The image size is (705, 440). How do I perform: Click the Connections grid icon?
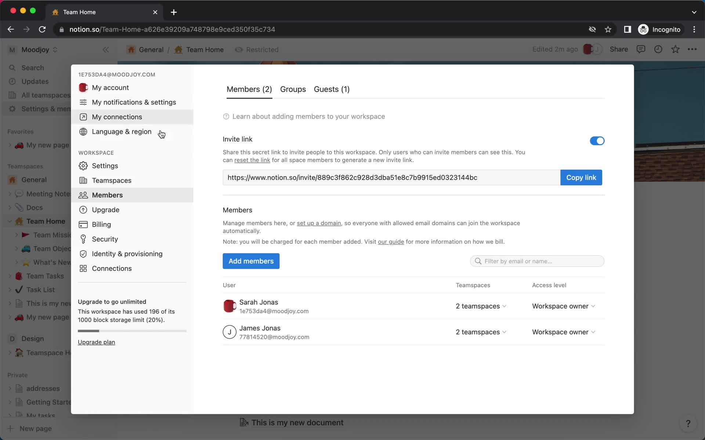83,268
